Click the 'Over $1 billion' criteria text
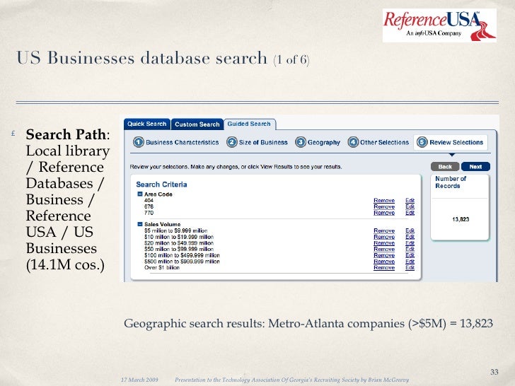 coord(162,267)
